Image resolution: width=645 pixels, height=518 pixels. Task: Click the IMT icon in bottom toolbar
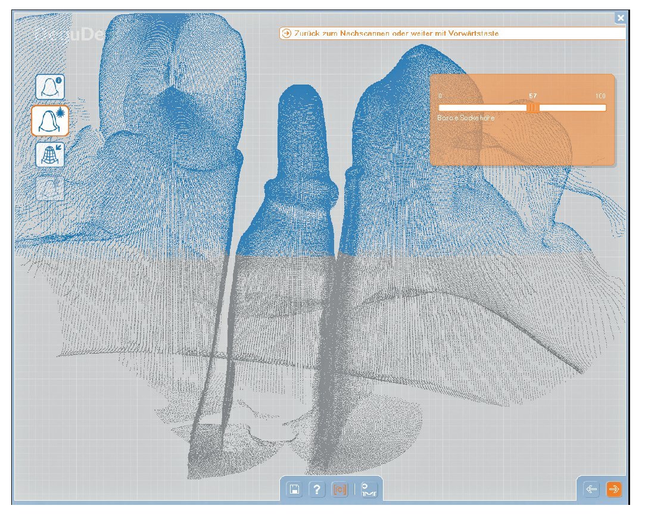369,489
